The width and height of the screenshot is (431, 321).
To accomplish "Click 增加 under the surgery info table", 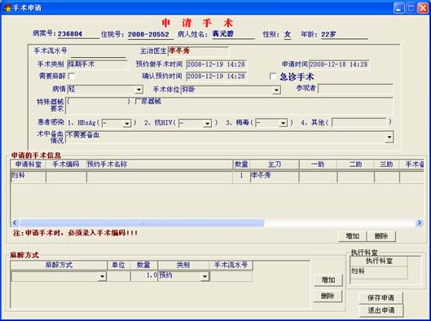I will pos(352,235).
